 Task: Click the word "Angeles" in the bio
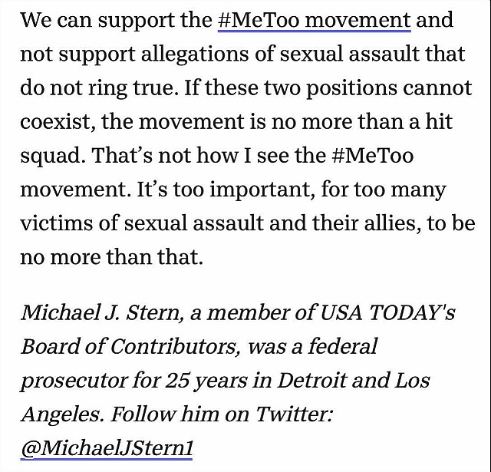coord(64,414)
